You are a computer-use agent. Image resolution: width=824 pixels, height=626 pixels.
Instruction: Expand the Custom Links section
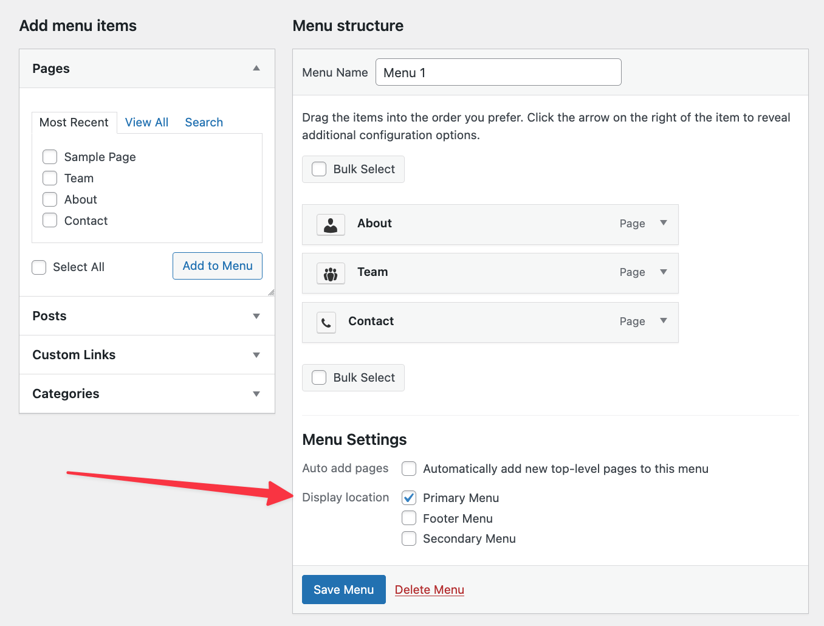(256, 355)
